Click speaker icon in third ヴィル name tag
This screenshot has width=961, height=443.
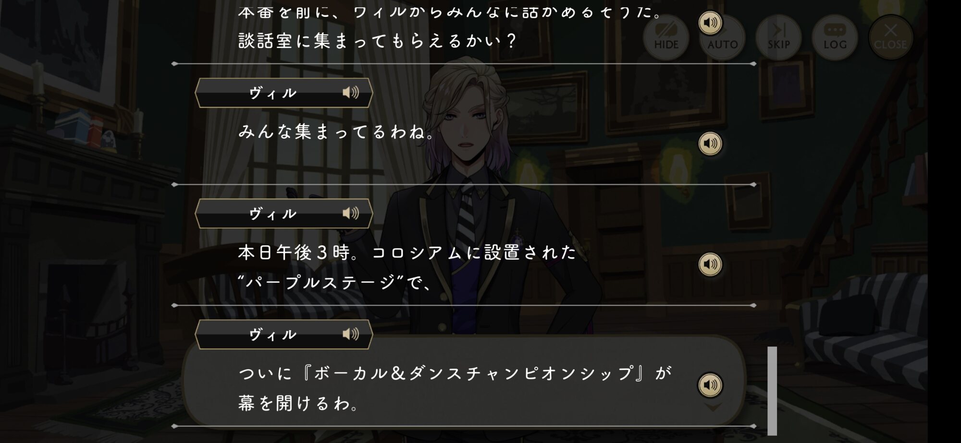351,334
